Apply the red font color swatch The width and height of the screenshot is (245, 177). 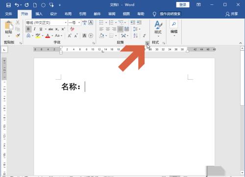48,36
